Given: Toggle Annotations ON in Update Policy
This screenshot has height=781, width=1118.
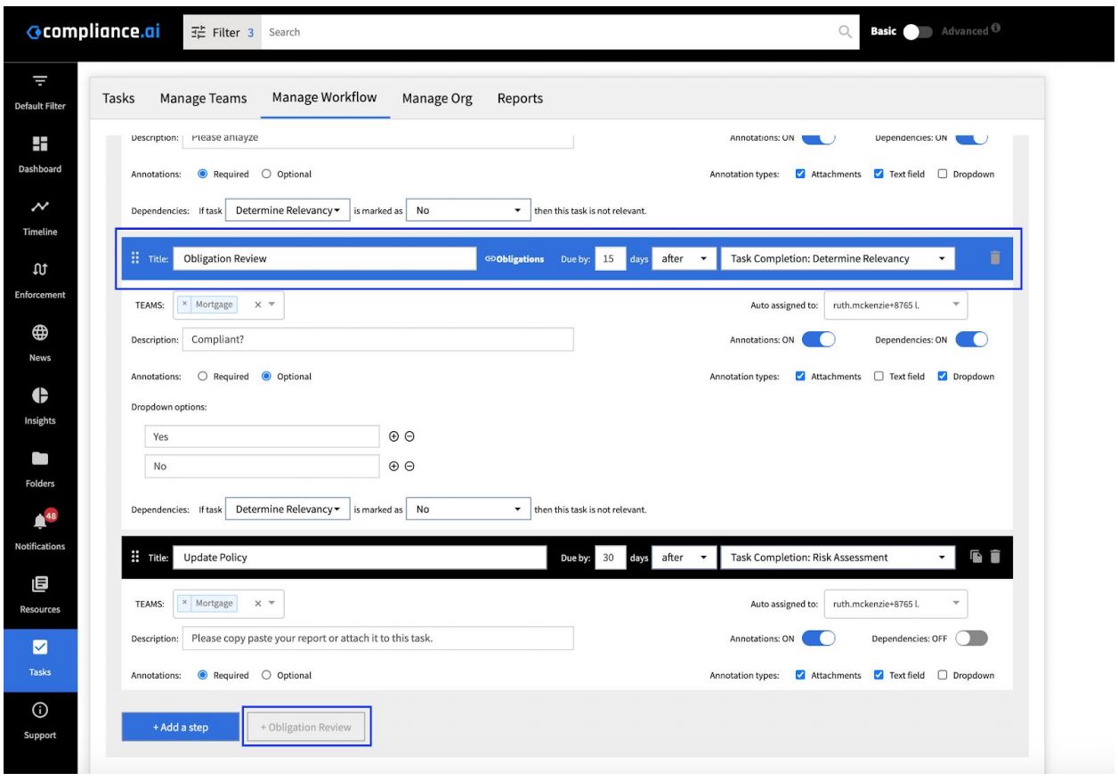Looking at the screenshot, I should (818, 639).
